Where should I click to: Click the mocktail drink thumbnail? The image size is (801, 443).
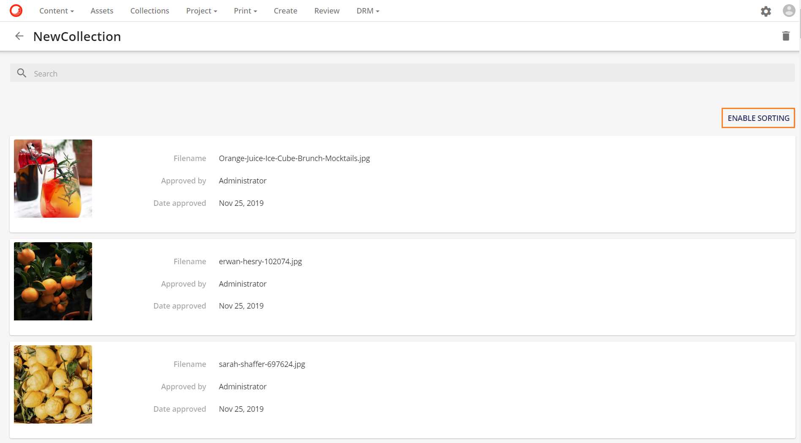tap(53, 178)
